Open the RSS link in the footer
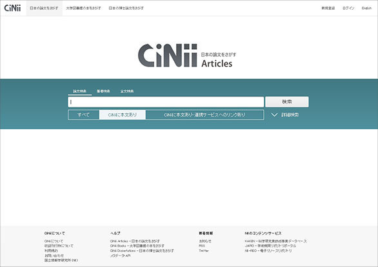The image size is (378, 267). click(202, 246)
